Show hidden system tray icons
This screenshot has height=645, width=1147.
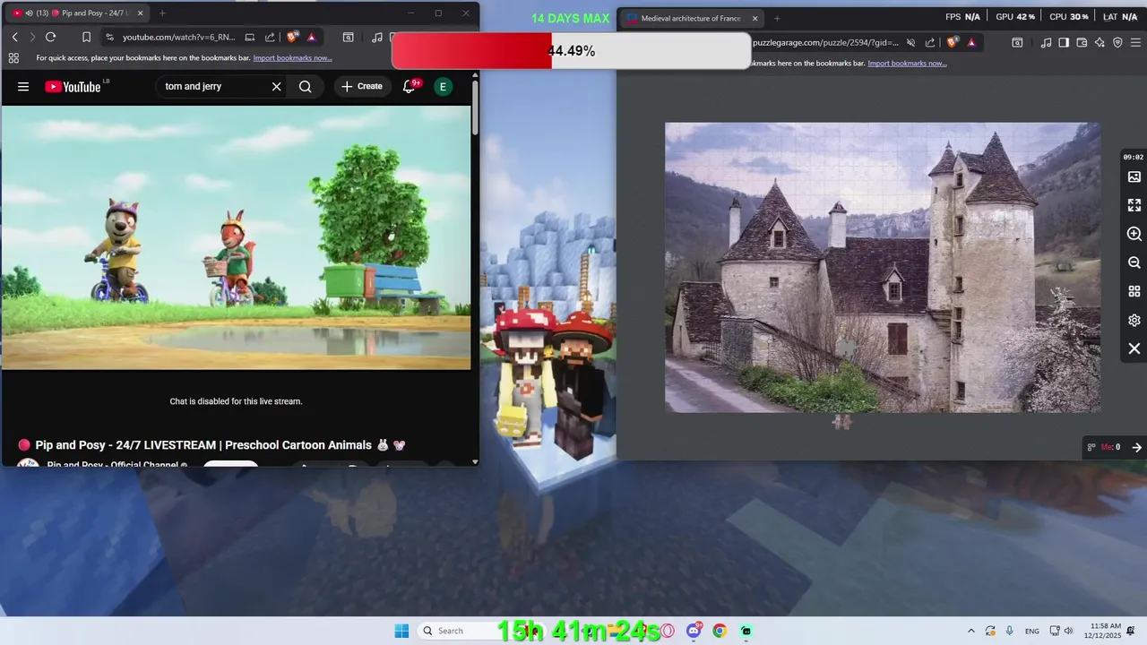970,631
